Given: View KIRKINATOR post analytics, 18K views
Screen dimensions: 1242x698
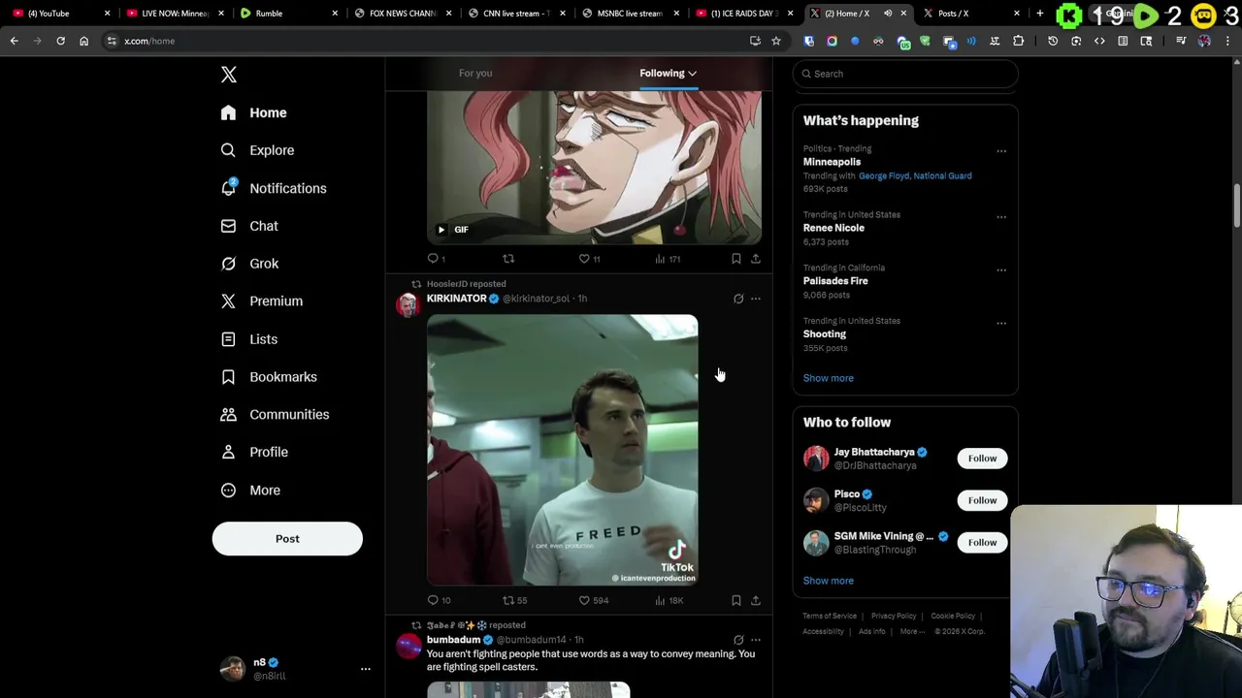Looking at the screenshot, I should click(669, 600).
